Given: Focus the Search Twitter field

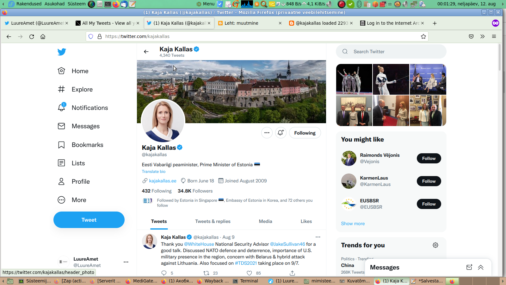Looking at the screenshot, I should coord(391,52).
